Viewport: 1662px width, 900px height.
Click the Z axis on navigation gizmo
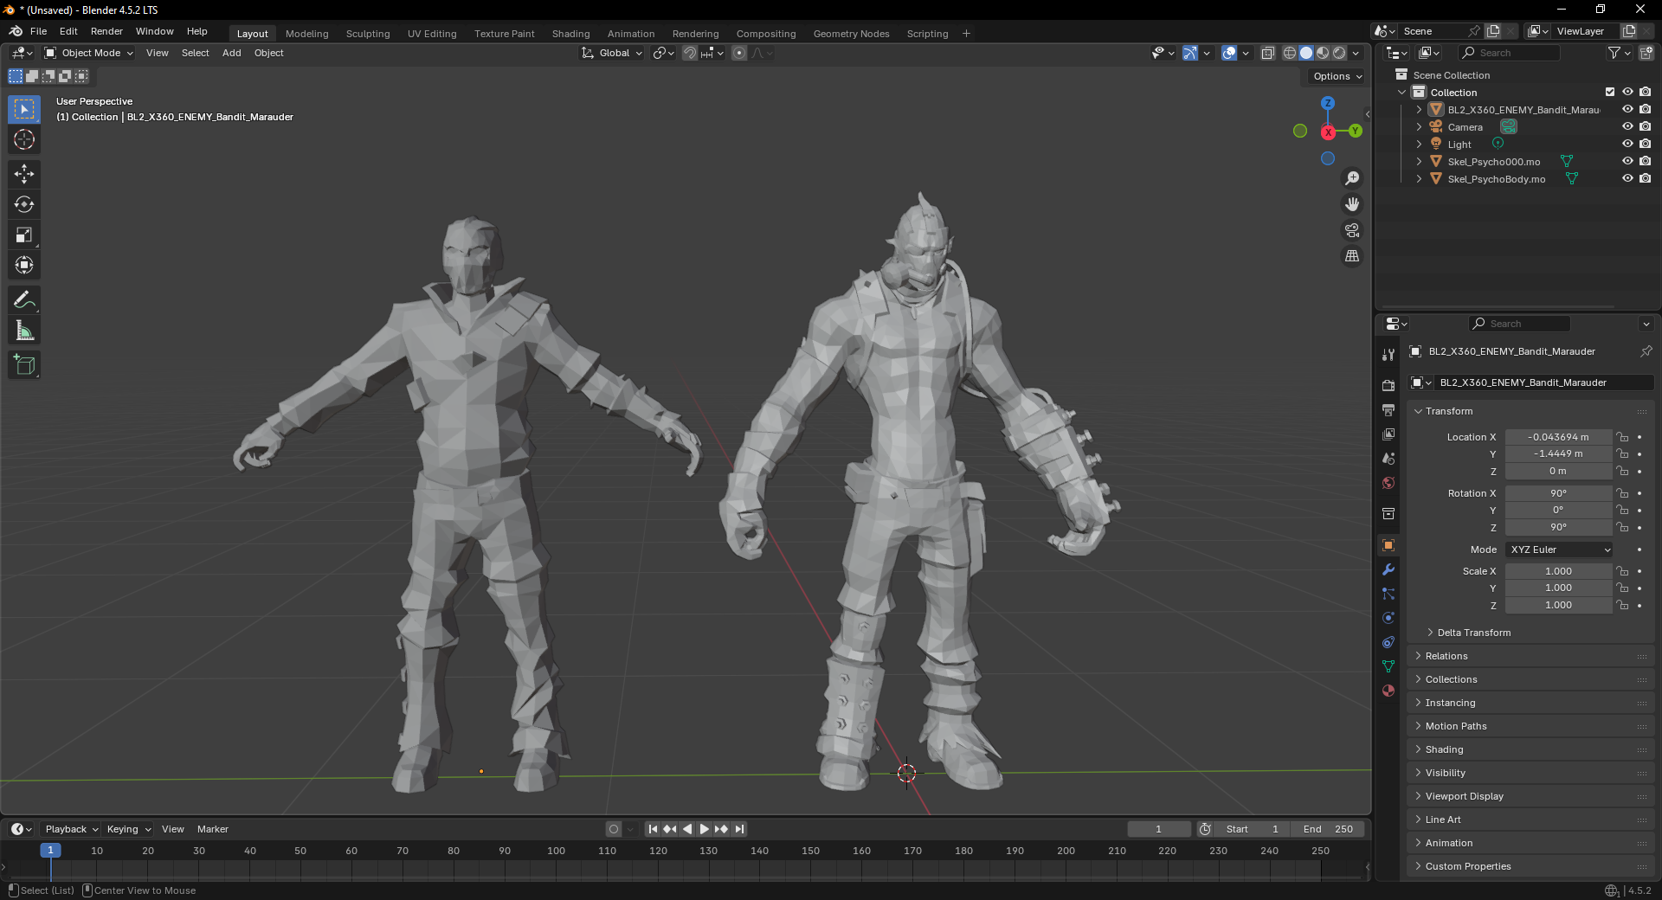click(1328, 103)
